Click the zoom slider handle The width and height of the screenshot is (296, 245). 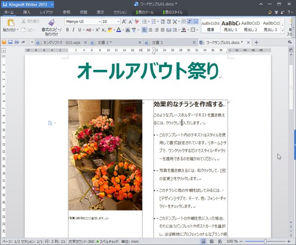pyautogui.click(x=265, y=241)
